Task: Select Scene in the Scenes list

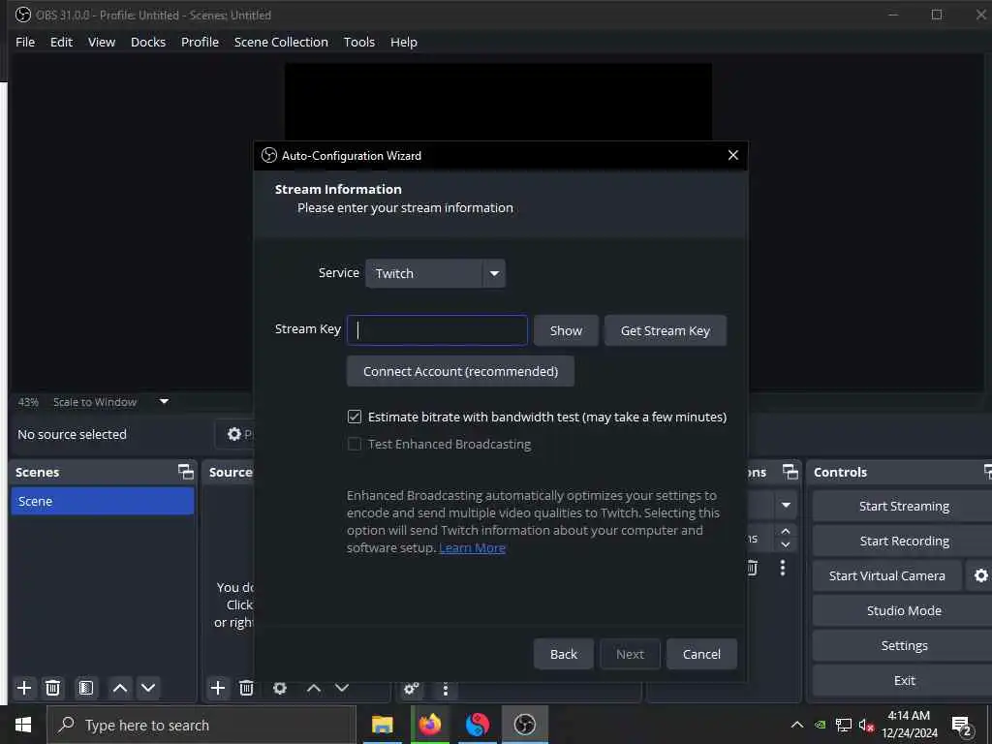Action: pyautogui.click(x=103, y=501)
